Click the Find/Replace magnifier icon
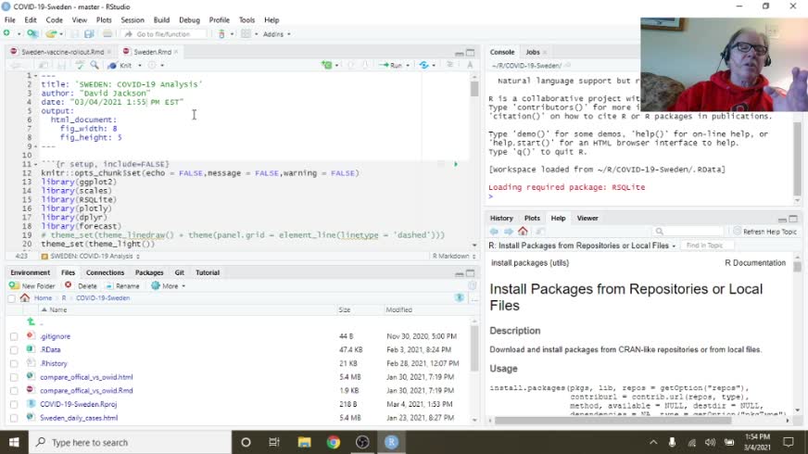This screenshot has width=808, height=454. click(x=95, y=65)
